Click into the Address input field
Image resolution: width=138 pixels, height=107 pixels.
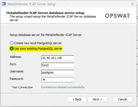[58, 58]
